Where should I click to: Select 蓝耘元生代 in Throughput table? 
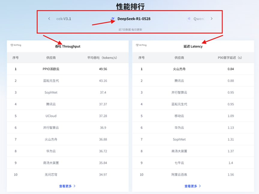[x=51, y=81]
